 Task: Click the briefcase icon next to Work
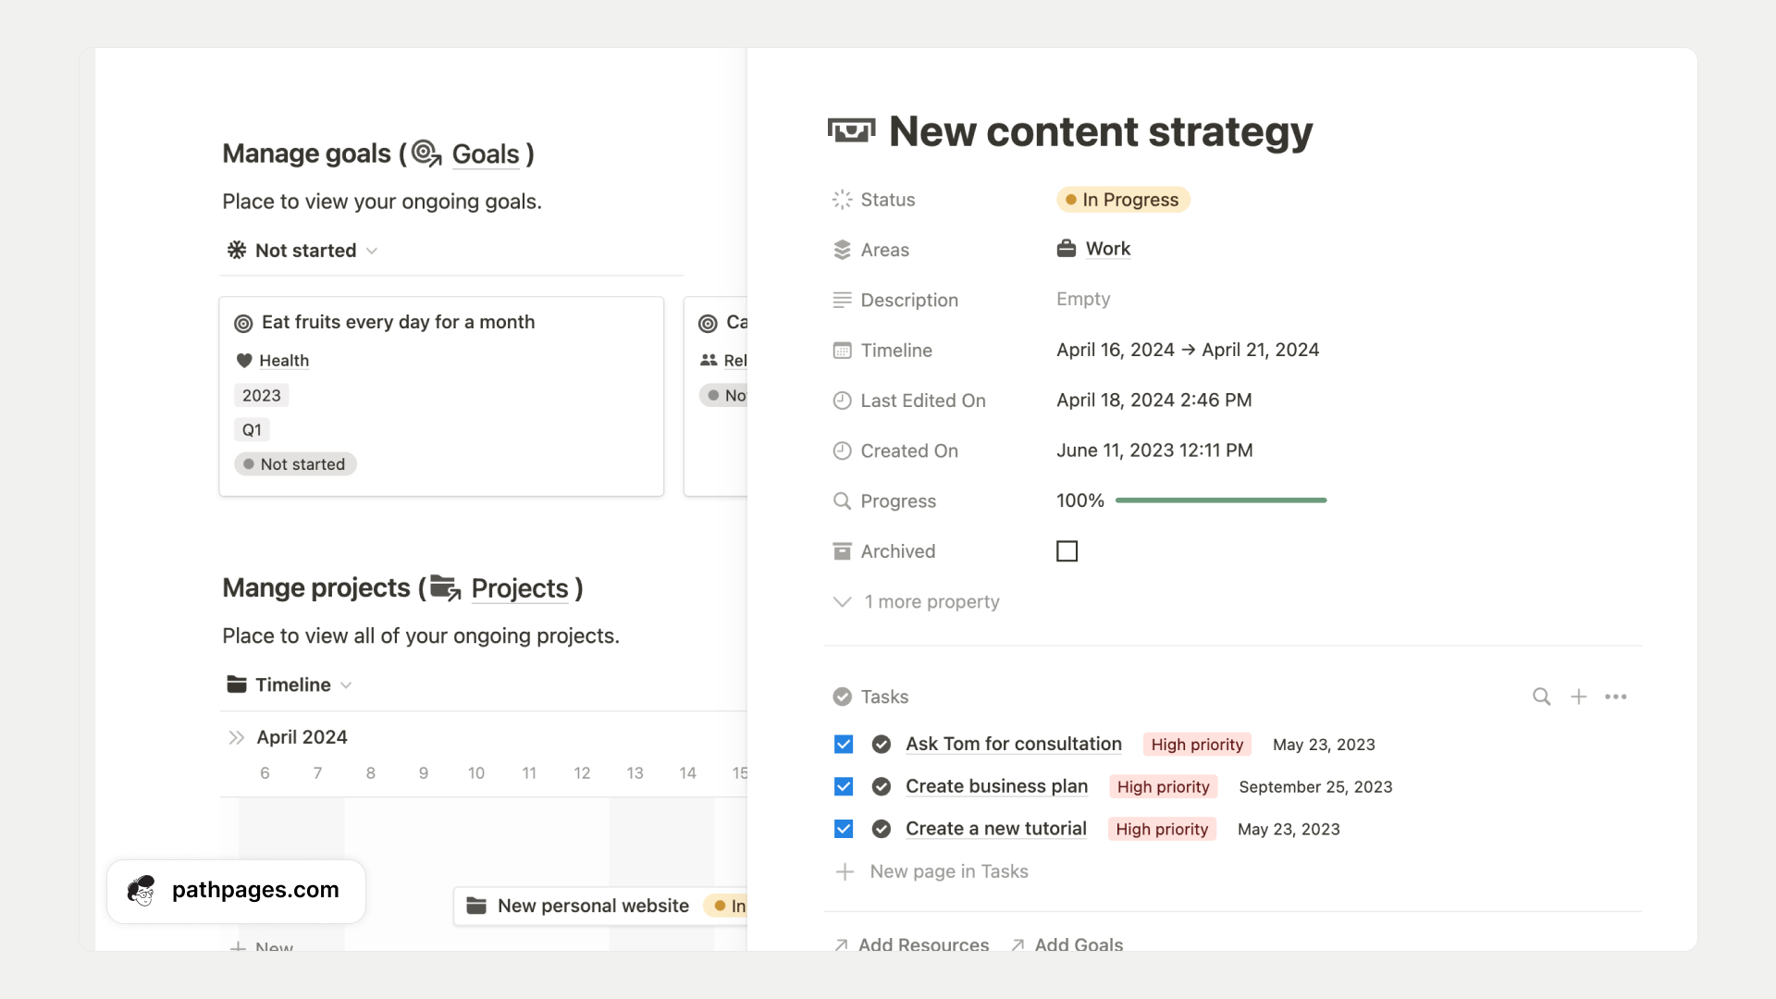pos(1065,248)
